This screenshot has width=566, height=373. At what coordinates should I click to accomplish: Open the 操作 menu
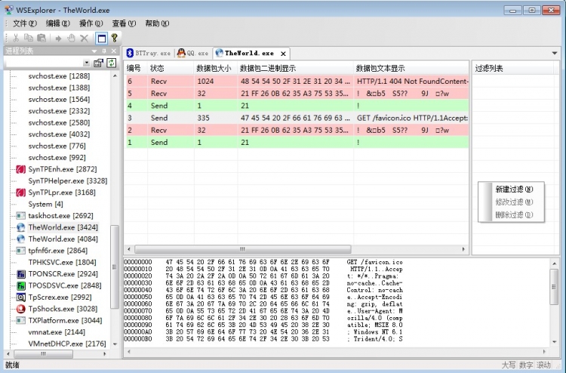[91, 24]
